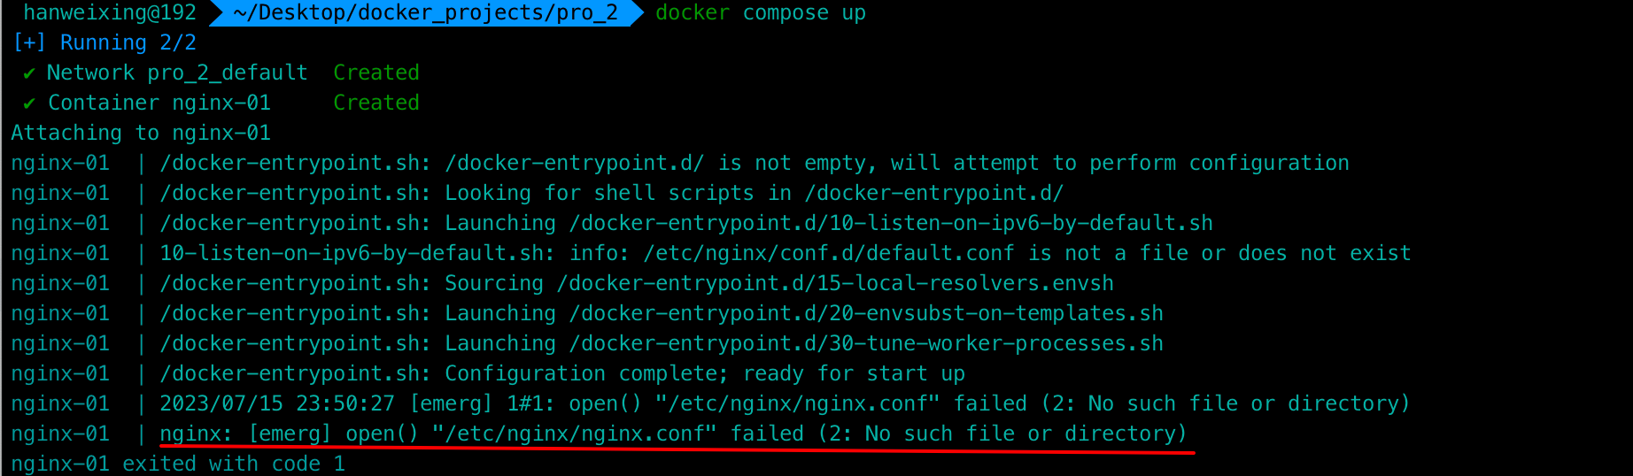Click the 30-tune-worker-processes.sh script path
The image size is (1633, 476).
[x=866, y=343]
